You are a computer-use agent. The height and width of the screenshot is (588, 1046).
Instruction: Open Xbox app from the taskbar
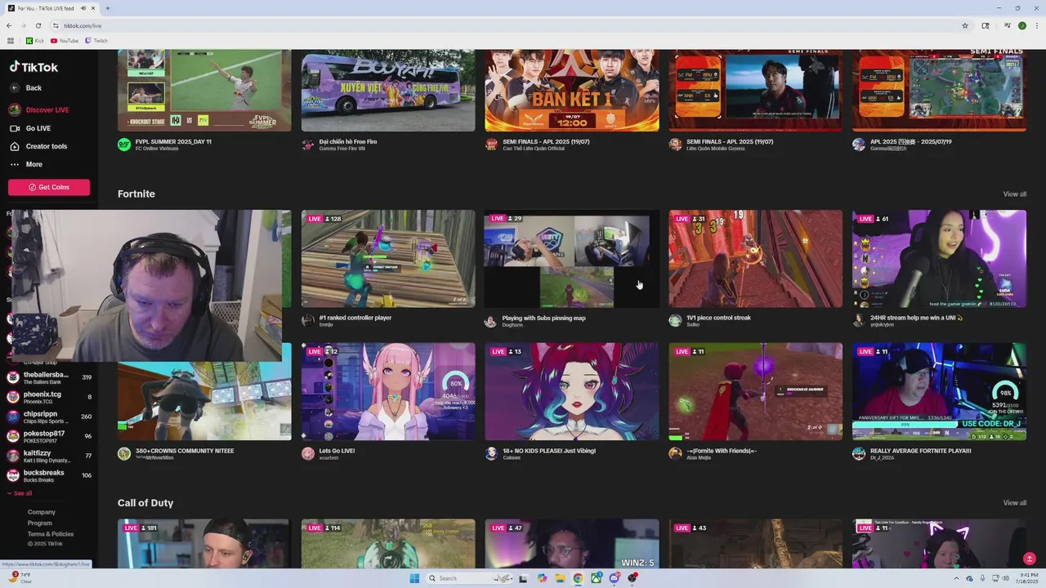596,578
